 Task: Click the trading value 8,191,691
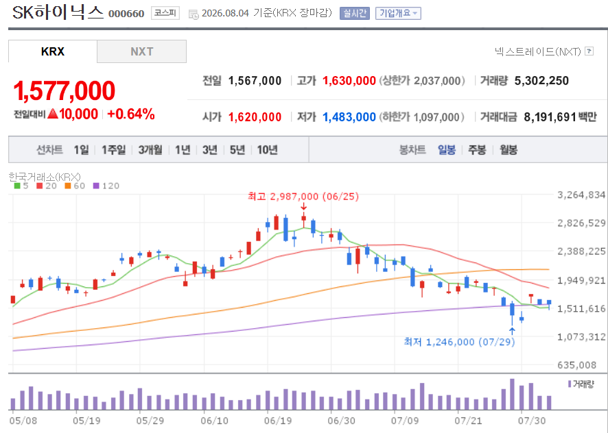pyautogui.click(x=550, y=117)
